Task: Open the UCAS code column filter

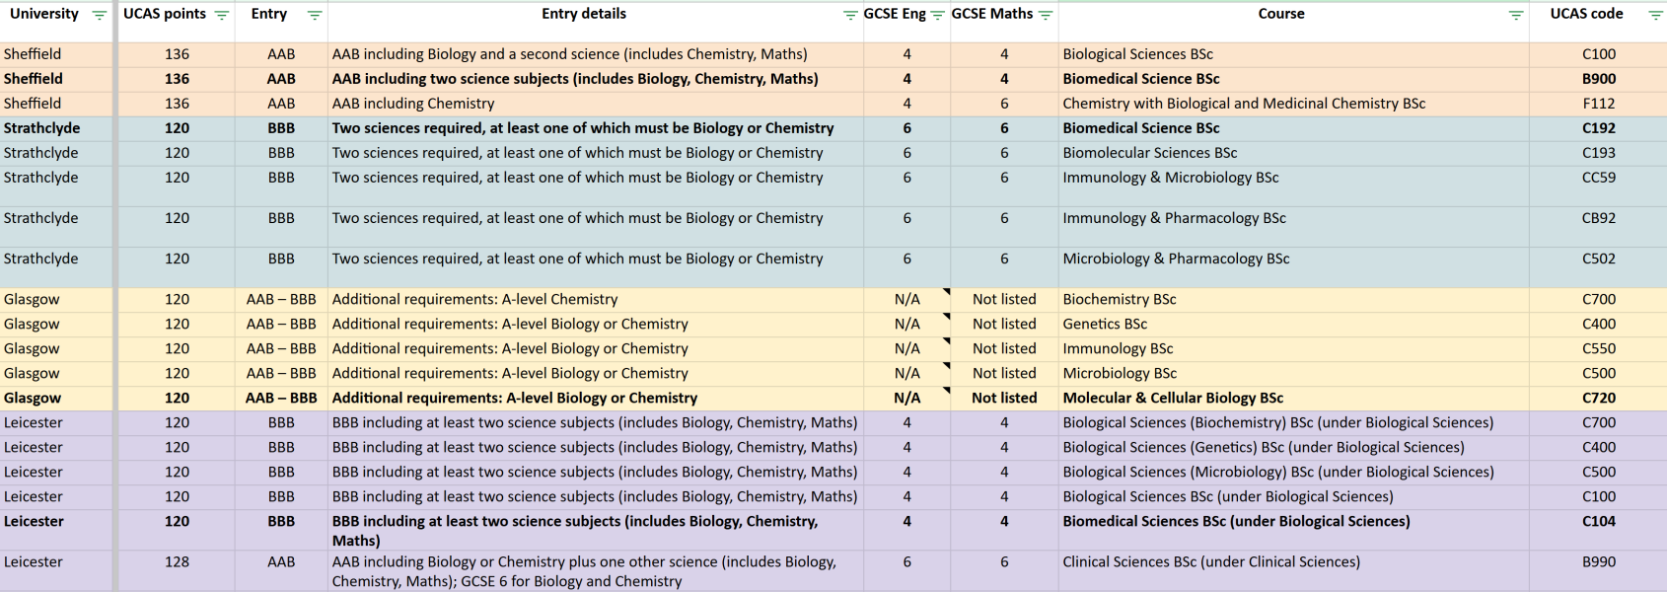Action: (1655, 15)
